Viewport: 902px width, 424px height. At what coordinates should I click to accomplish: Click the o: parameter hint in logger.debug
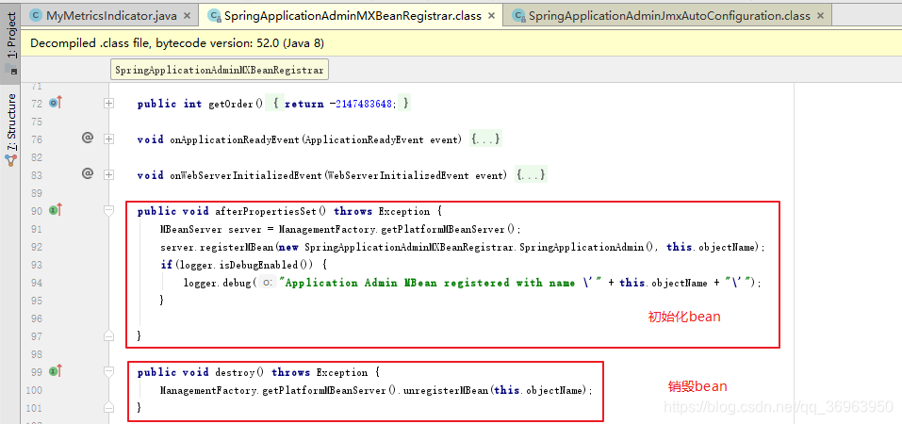[x=266, y=283]
